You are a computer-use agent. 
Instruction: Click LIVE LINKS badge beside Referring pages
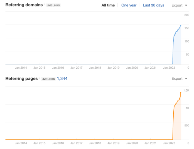(48, 79)
